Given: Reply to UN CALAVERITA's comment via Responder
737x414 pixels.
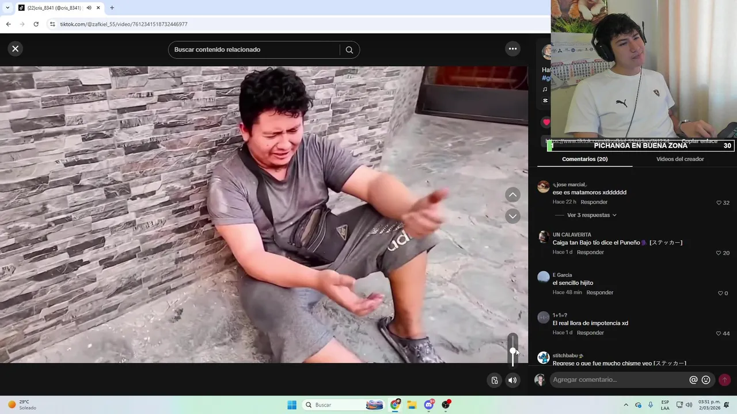Looking at the screenshot, I should pos(591,252).
